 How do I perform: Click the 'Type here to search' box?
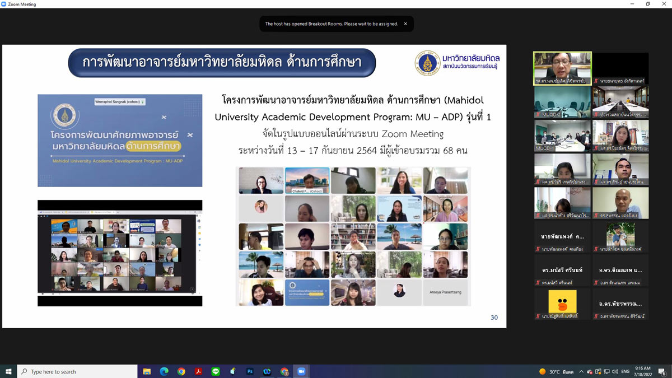tap(78, 371)
